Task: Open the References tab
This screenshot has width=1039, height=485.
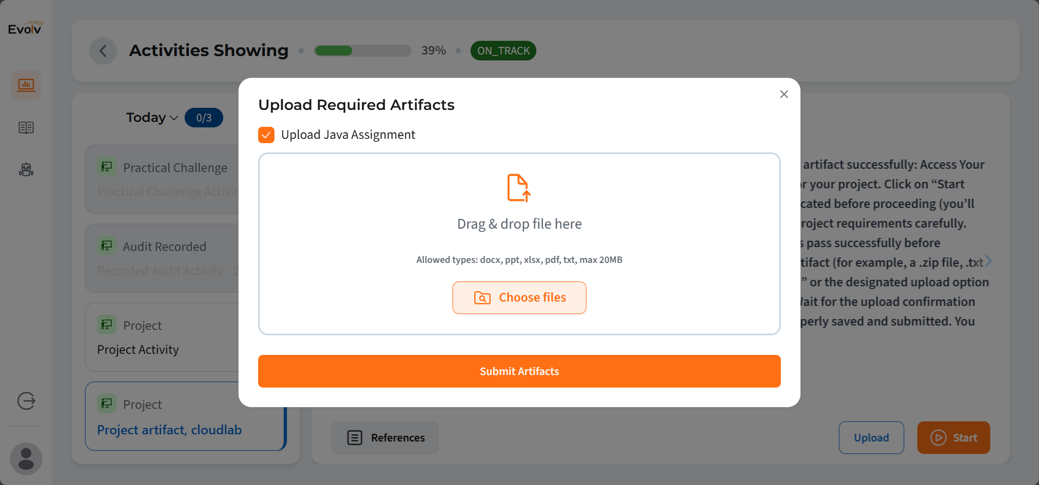Action: tap(385, 438)
